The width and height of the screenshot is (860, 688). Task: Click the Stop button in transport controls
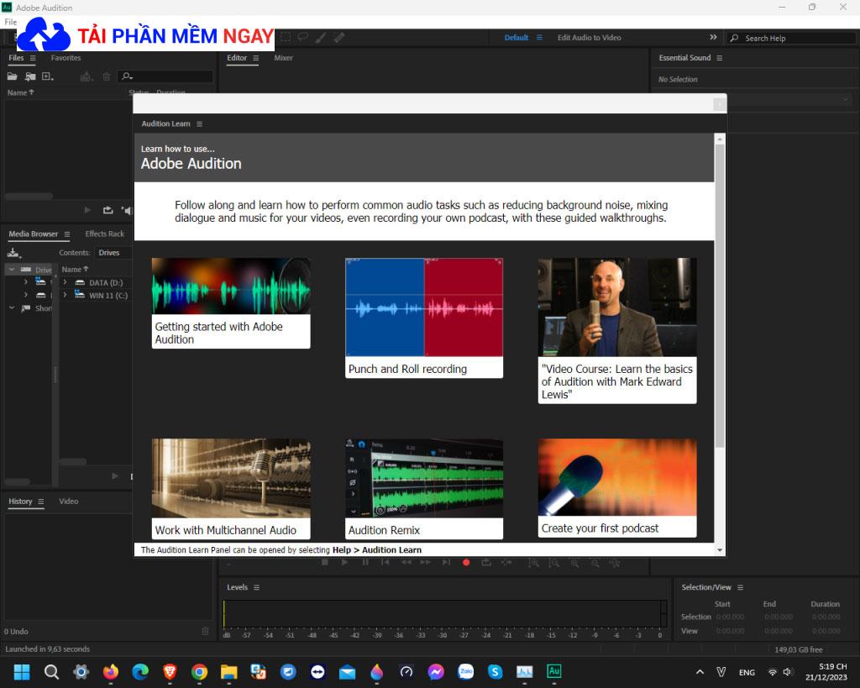tap(325, 562)
